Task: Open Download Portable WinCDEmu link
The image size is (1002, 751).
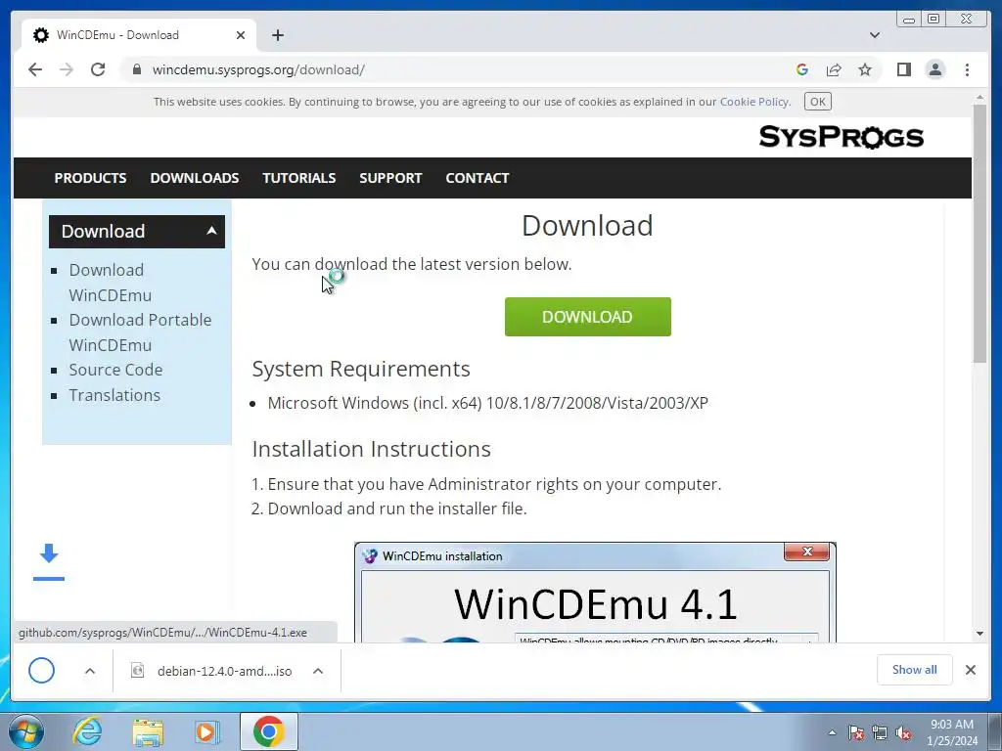Action: 140,332
